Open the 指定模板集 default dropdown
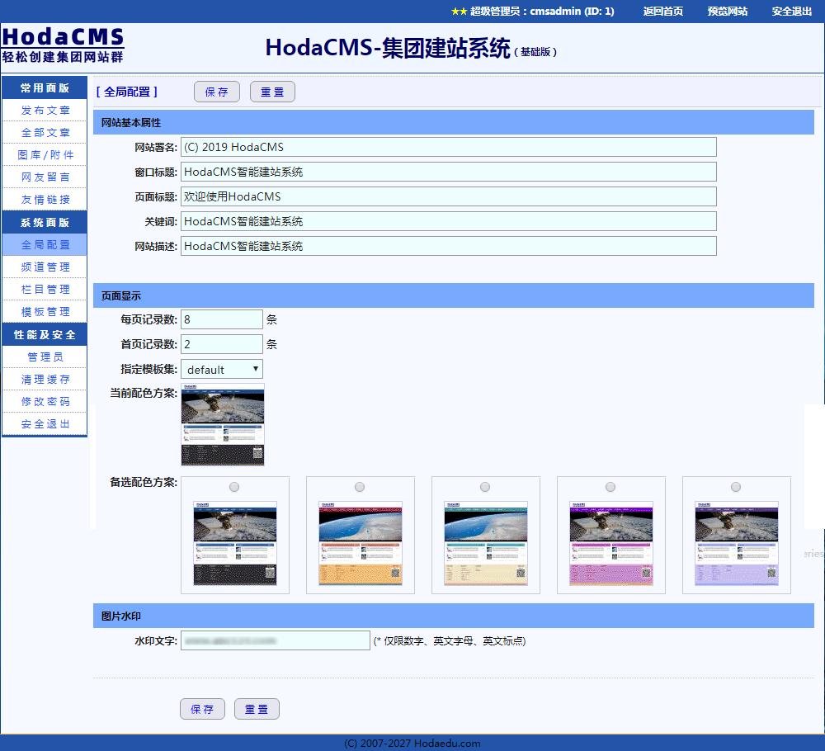 click(x=221, y=370)
